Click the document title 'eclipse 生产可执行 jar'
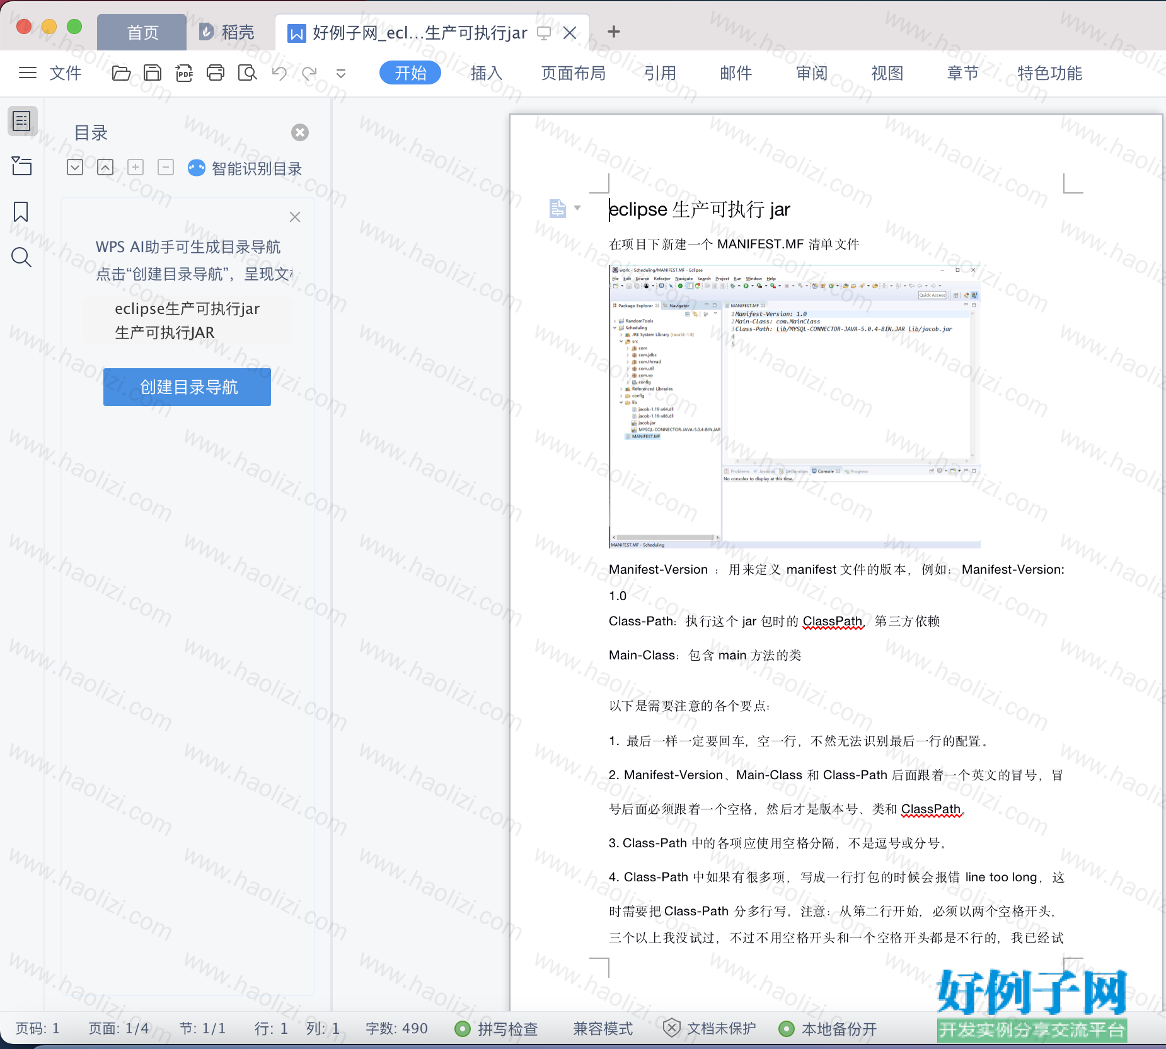Image resolution: width=1166 pixels, height=1049 pixels. (700, 209)
